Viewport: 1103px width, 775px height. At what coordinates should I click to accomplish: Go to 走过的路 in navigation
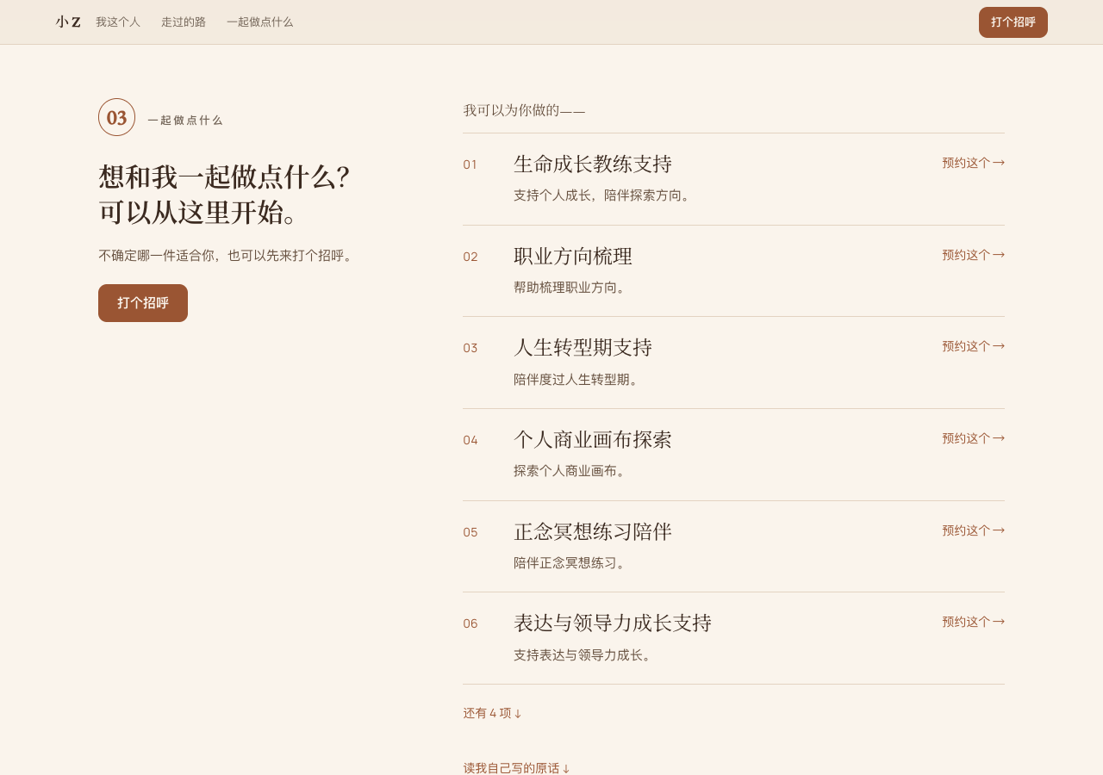point(184,22)
